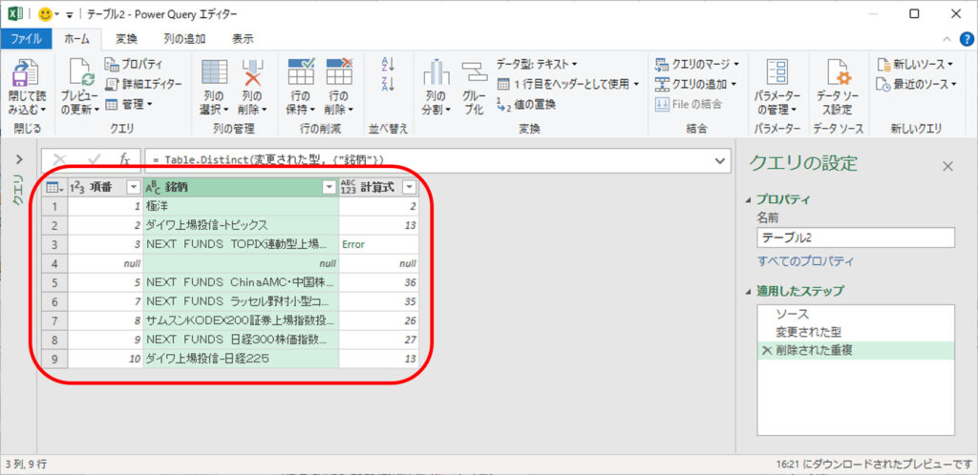Image resolution: width=978 pixels, height=475 pixels.
Task: Open the Quick Access Toolbar customize arrow
Action: [69, 14]
